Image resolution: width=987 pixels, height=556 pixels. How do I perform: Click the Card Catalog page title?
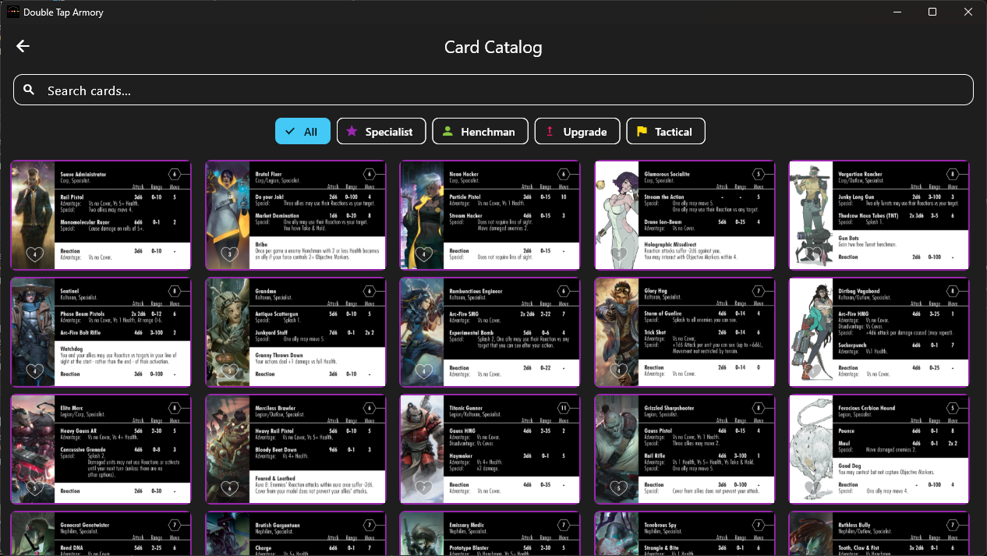tap(493, 47)
